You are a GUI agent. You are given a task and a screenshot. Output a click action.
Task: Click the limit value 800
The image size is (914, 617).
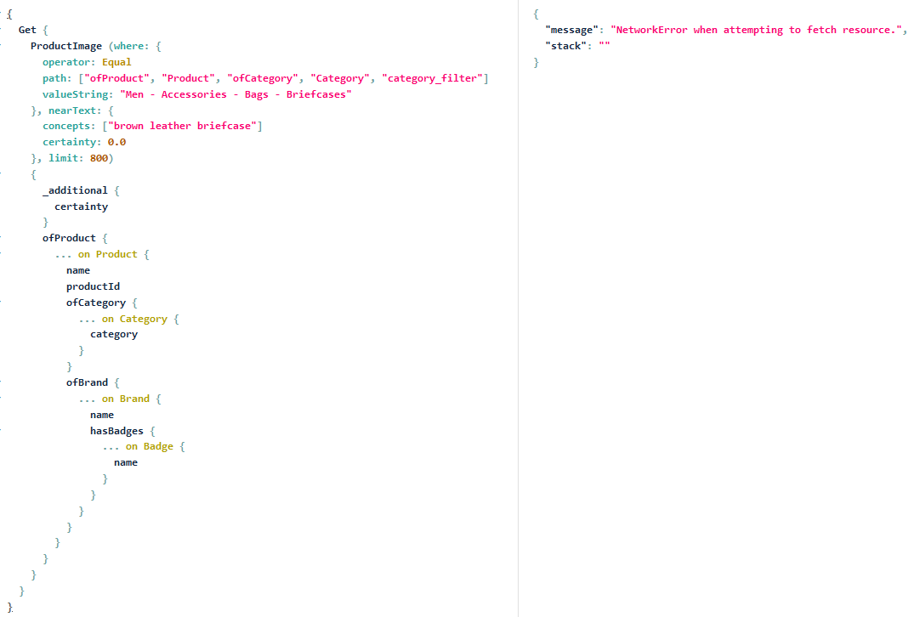99,158
